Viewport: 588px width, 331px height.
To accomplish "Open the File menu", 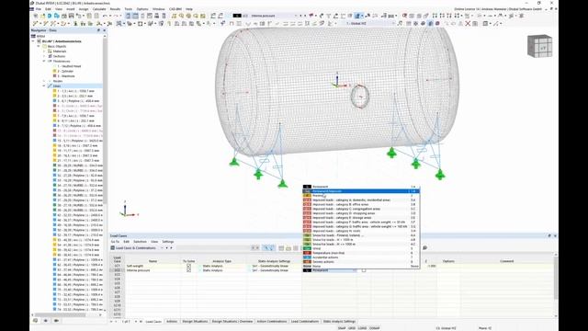I will pyautogui.click(x=39, y=9).
